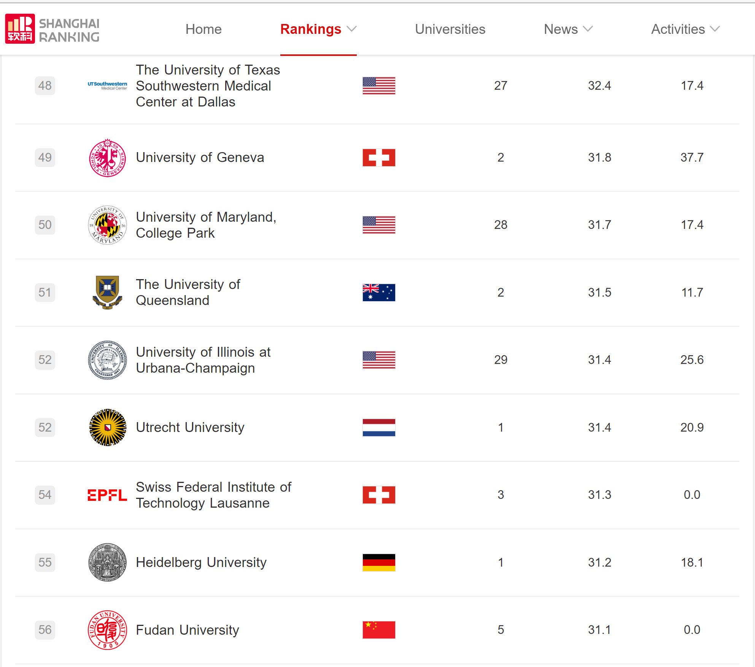Click the Shanghai Ranking logo
Screen dimensions: 755x667
click(52, 29)
